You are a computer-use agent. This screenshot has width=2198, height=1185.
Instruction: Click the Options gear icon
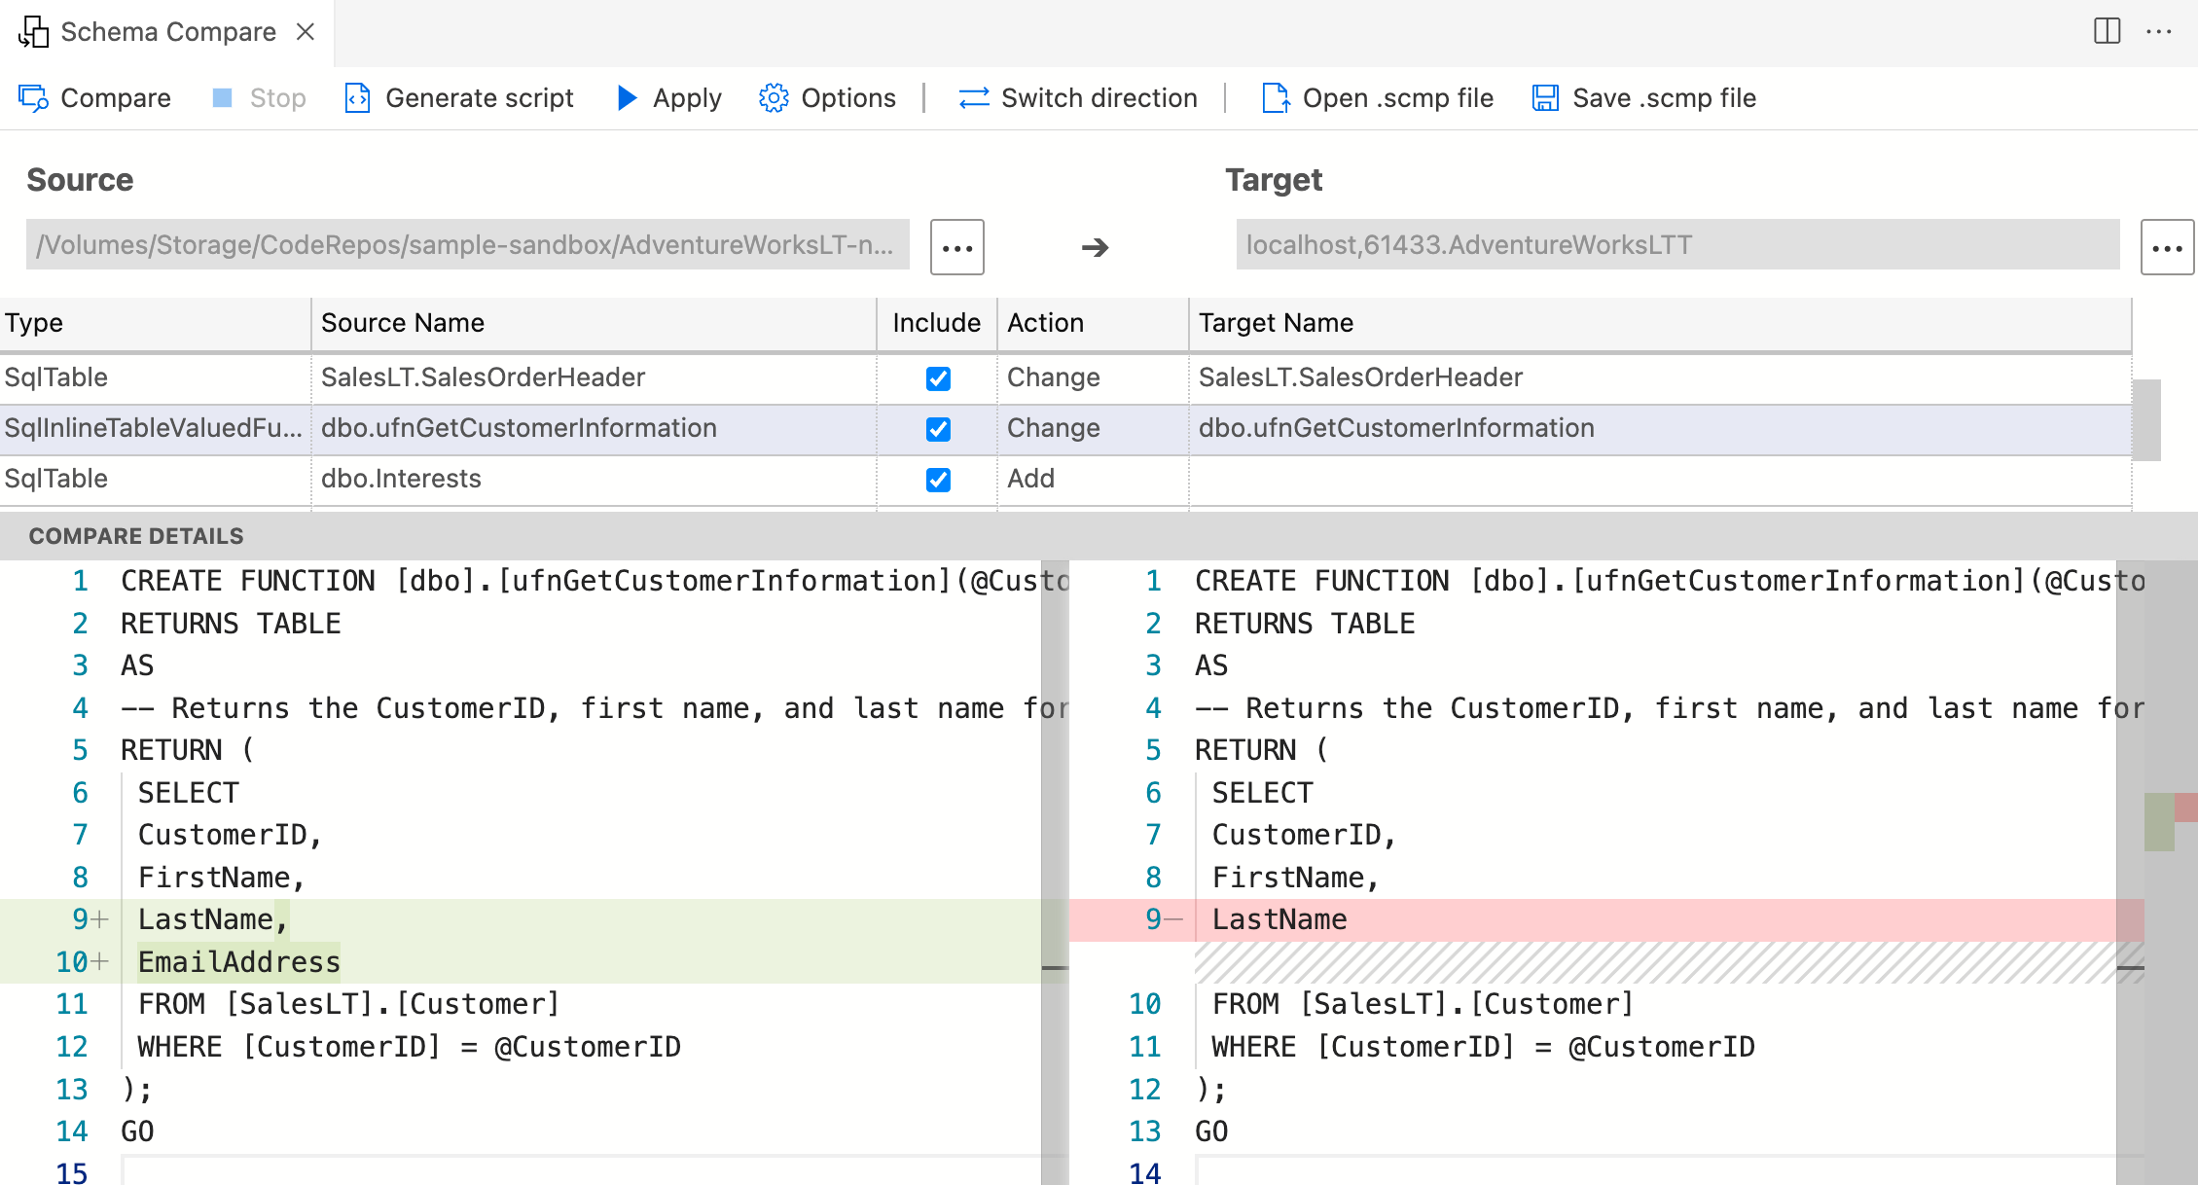click(x=773, y=97)
